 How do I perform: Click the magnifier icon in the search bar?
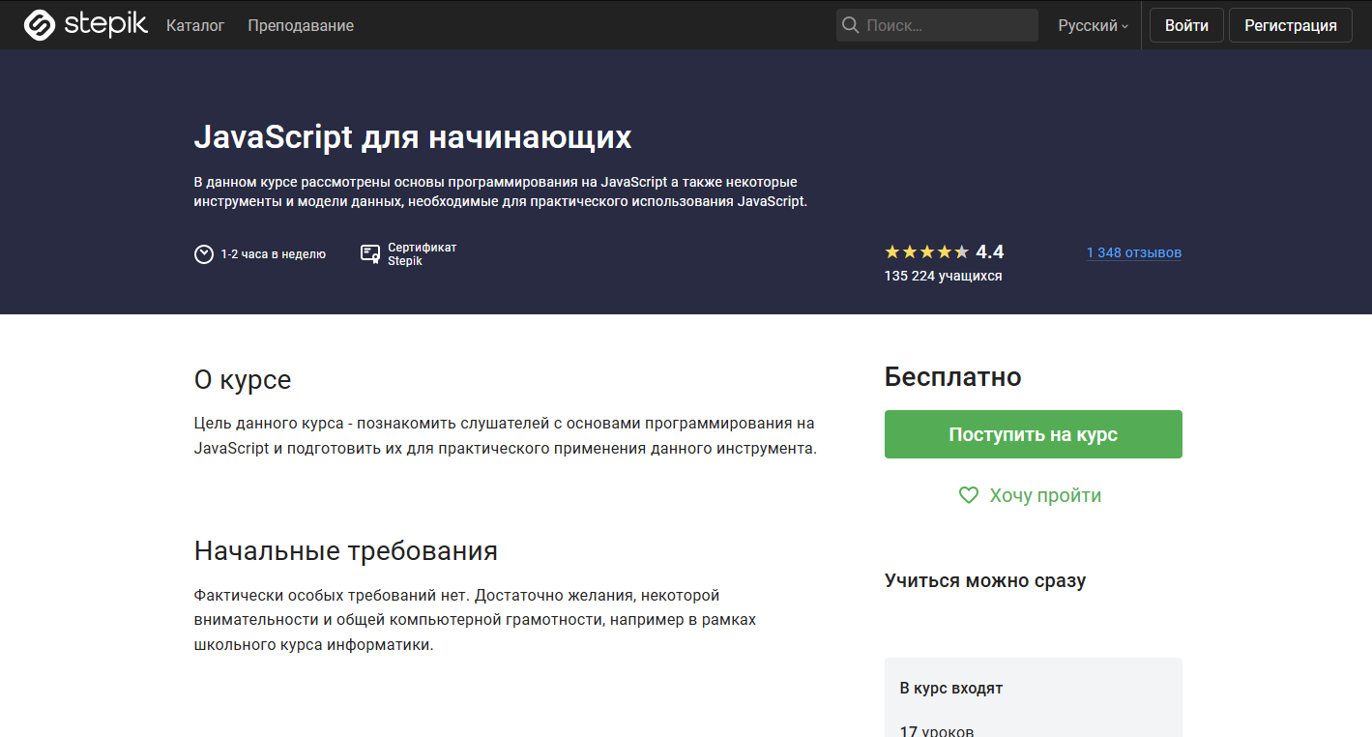[850, 24]
